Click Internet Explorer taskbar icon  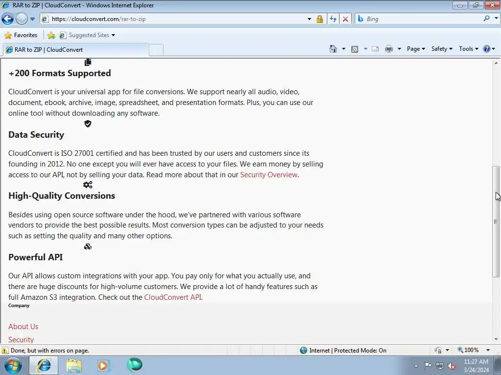[44, 365]
